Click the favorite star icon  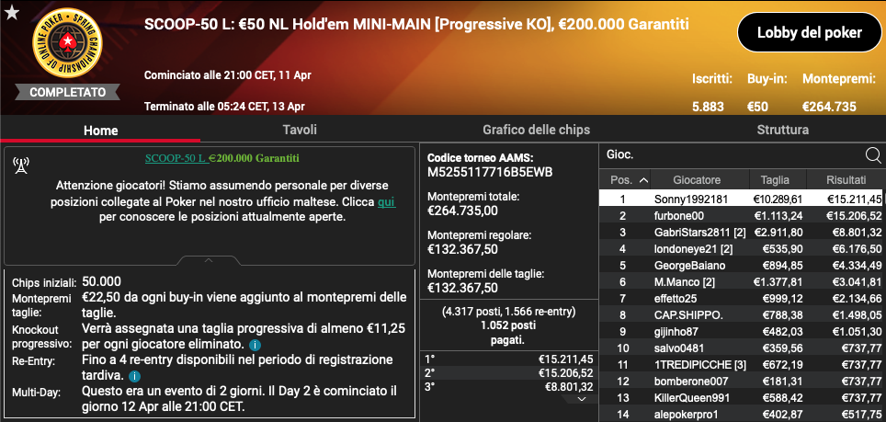click(12, 13)
